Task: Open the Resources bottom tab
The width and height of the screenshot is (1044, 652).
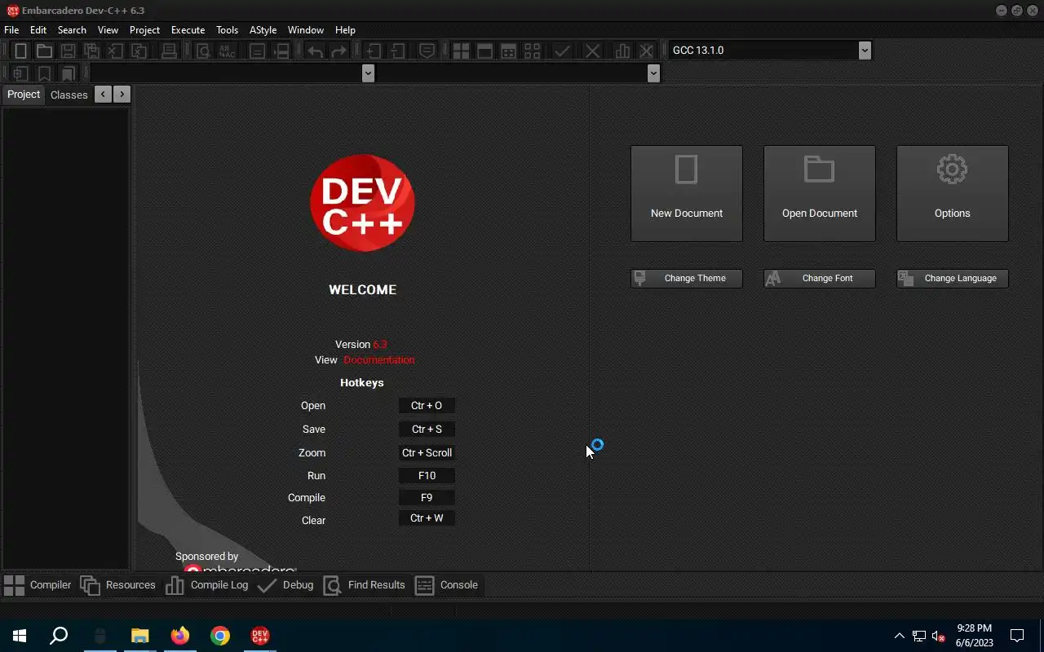Action: pyautogui.click(x=117, y=585)
